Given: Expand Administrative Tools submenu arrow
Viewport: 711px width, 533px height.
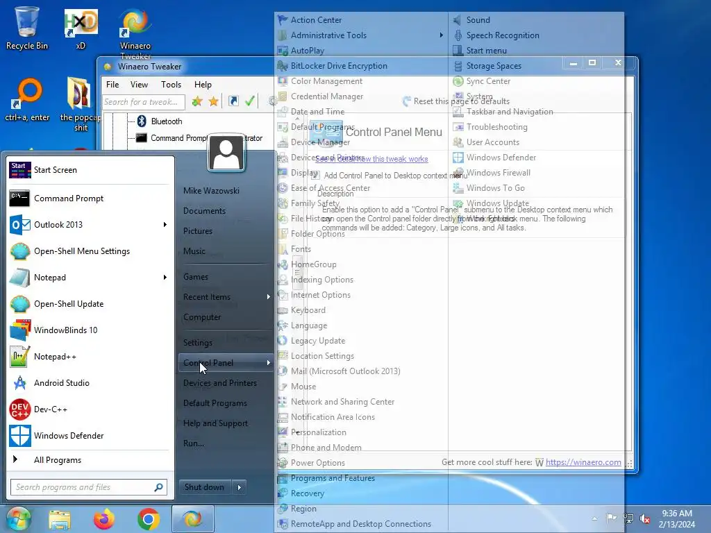Looking at the screenshot, I should 441,35.
